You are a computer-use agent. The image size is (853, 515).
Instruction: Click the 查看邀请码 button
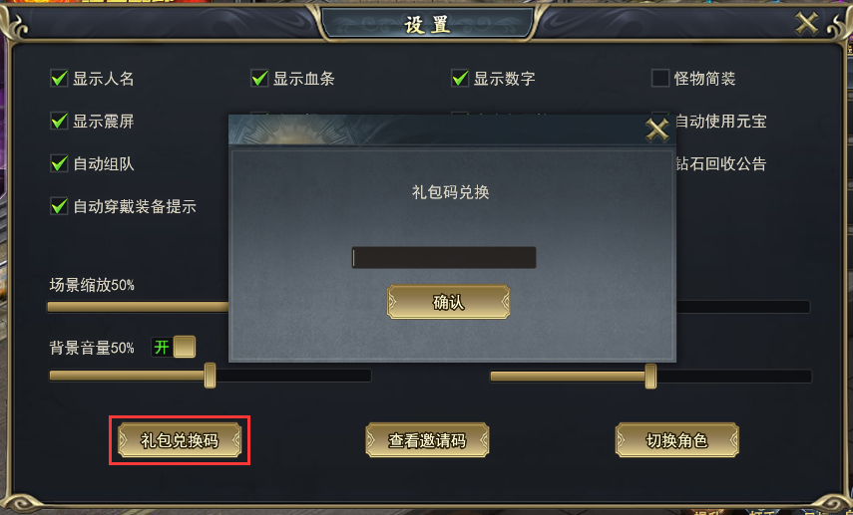427,440
